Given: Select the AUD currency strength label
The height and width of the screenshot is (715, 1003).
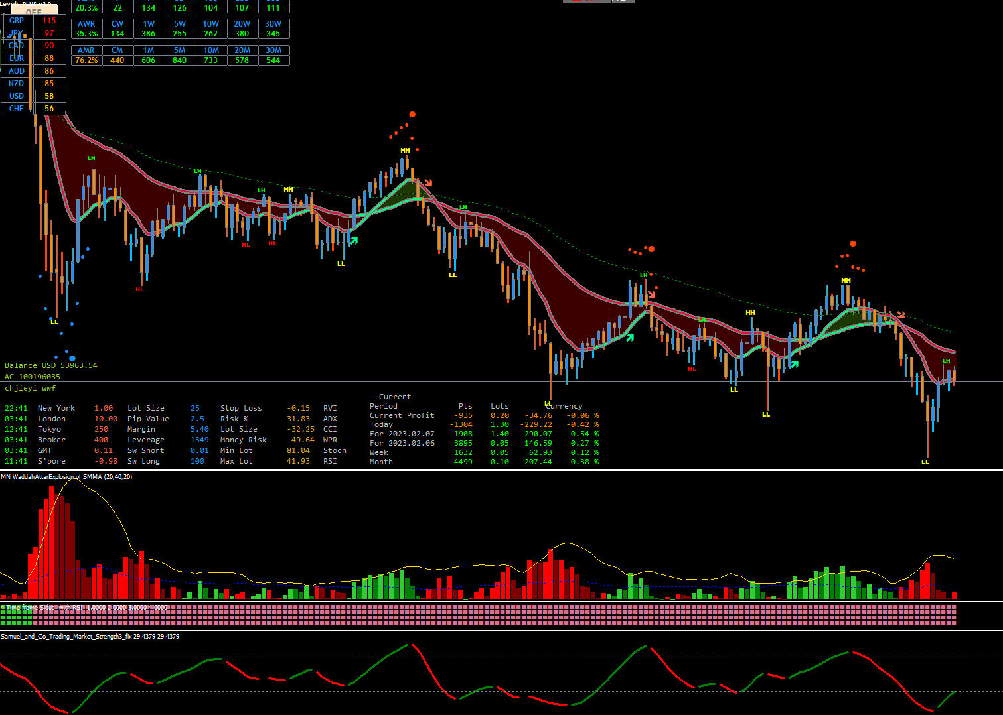Looking at the screenshot, I should pos(17,71).
